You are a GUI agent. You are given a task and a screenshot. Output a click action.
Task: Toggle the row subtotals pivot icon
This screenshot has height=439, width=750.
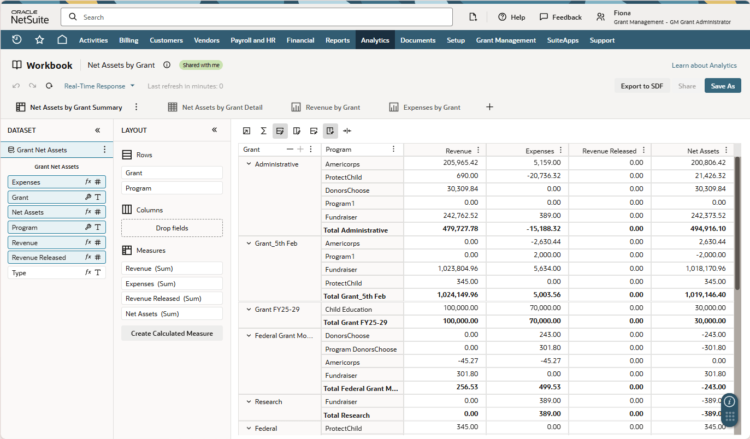click(280, 131)
